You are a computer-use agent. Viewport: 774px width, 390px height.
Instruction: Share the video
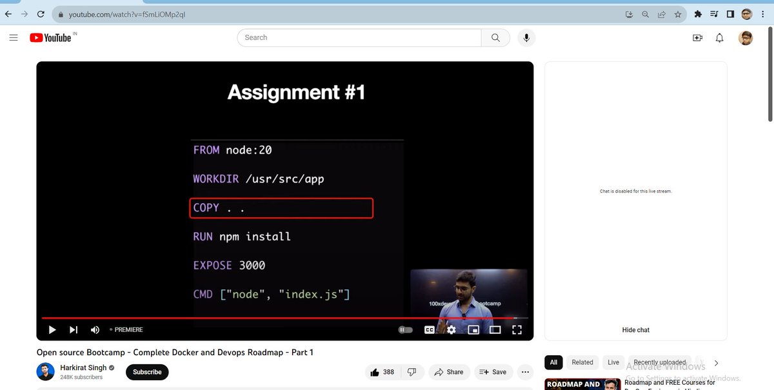tap(449, 372)
